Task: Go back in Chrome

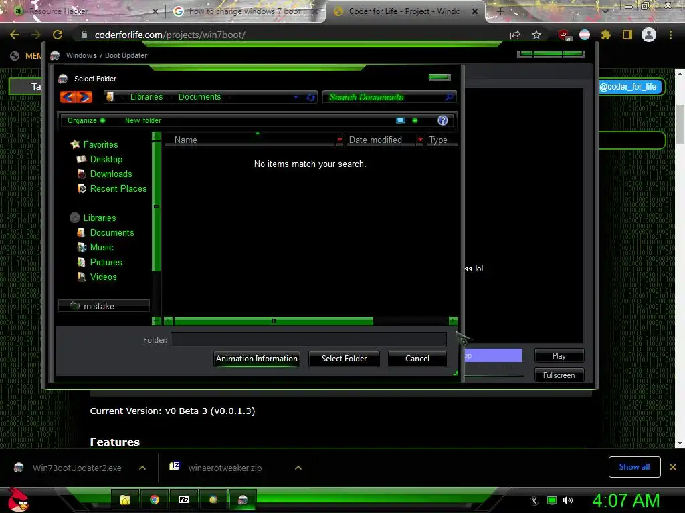Action: [15, 35]
